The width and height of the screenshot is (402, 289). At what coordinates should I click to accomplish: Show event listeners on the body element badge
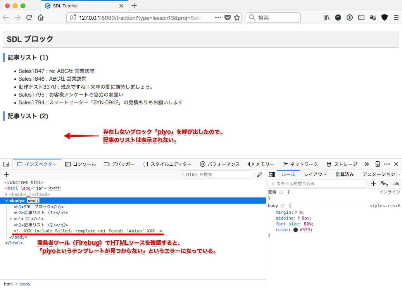coord(33,200)
